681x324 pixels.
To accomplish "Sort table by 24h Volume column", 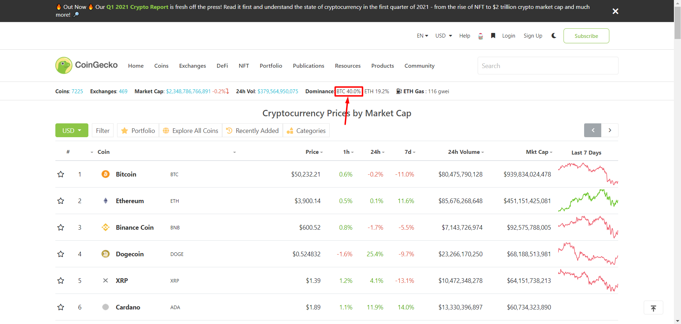I will click(x=466, y=152).
